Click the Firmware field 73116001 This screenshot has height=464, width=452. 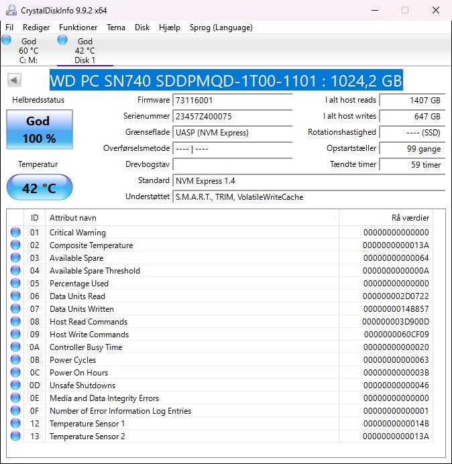click(232, 101)
